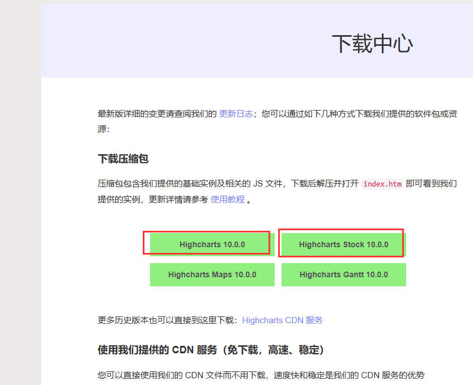Open the 更新日志 changelog link
473x385 pixels.
[236, 114]
